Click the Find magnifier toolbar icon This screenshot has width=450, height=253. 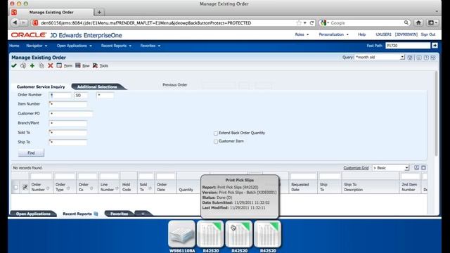(23, 65)
